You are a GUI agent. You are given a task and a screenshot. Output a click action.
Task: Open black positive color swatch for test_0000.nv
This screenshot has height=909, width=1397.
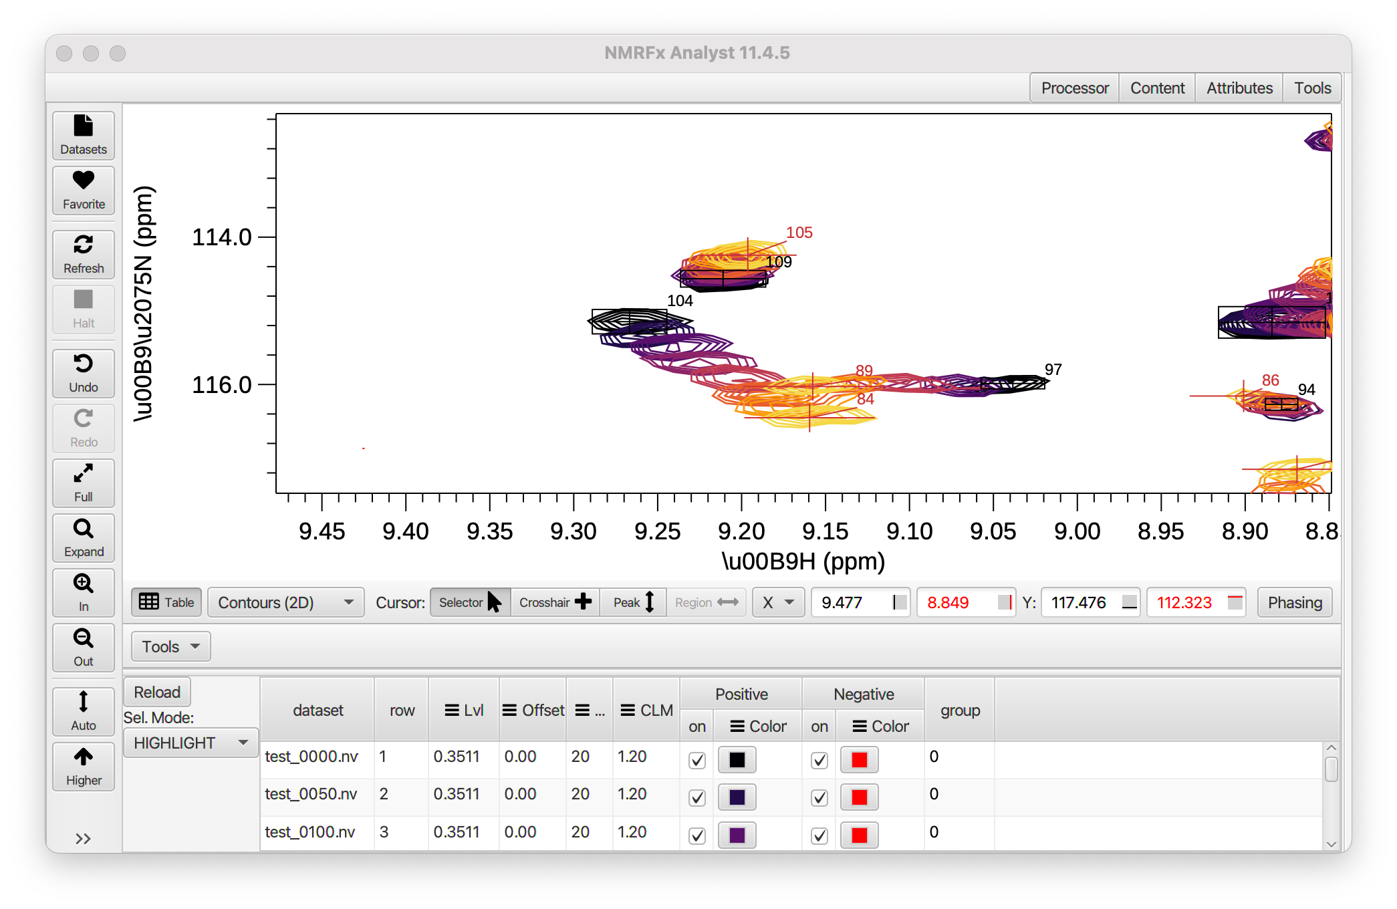[x=737, y=760]
